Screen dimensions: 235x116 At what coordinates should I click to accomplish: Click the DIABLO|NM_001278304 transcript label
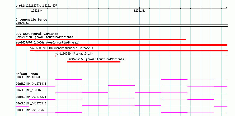(31, 97)
